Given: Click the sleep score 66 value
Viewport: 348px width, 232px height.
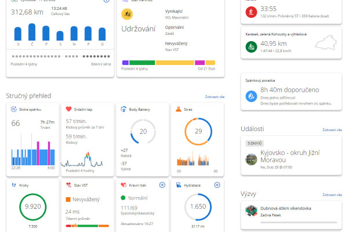Looking at the screenshot, I should [16, 123].
